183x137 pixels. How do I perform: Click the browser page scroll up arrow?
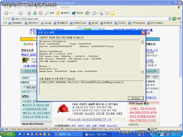pos(180,27)
